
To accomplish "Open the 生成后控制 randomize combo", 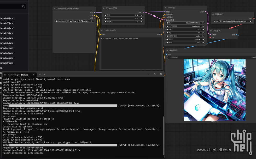I will (x=185, y=26).
